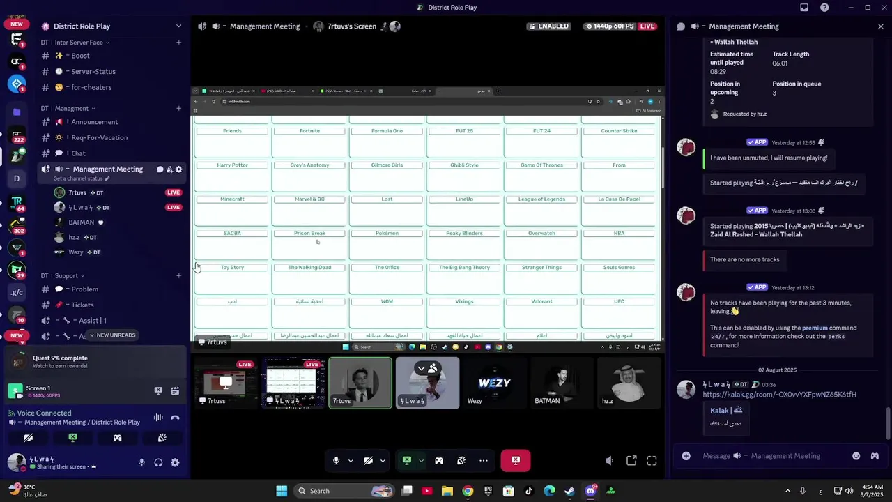
Task: Open User Settings gear icon
Action: pyautogui.click(x=175, y=462)
